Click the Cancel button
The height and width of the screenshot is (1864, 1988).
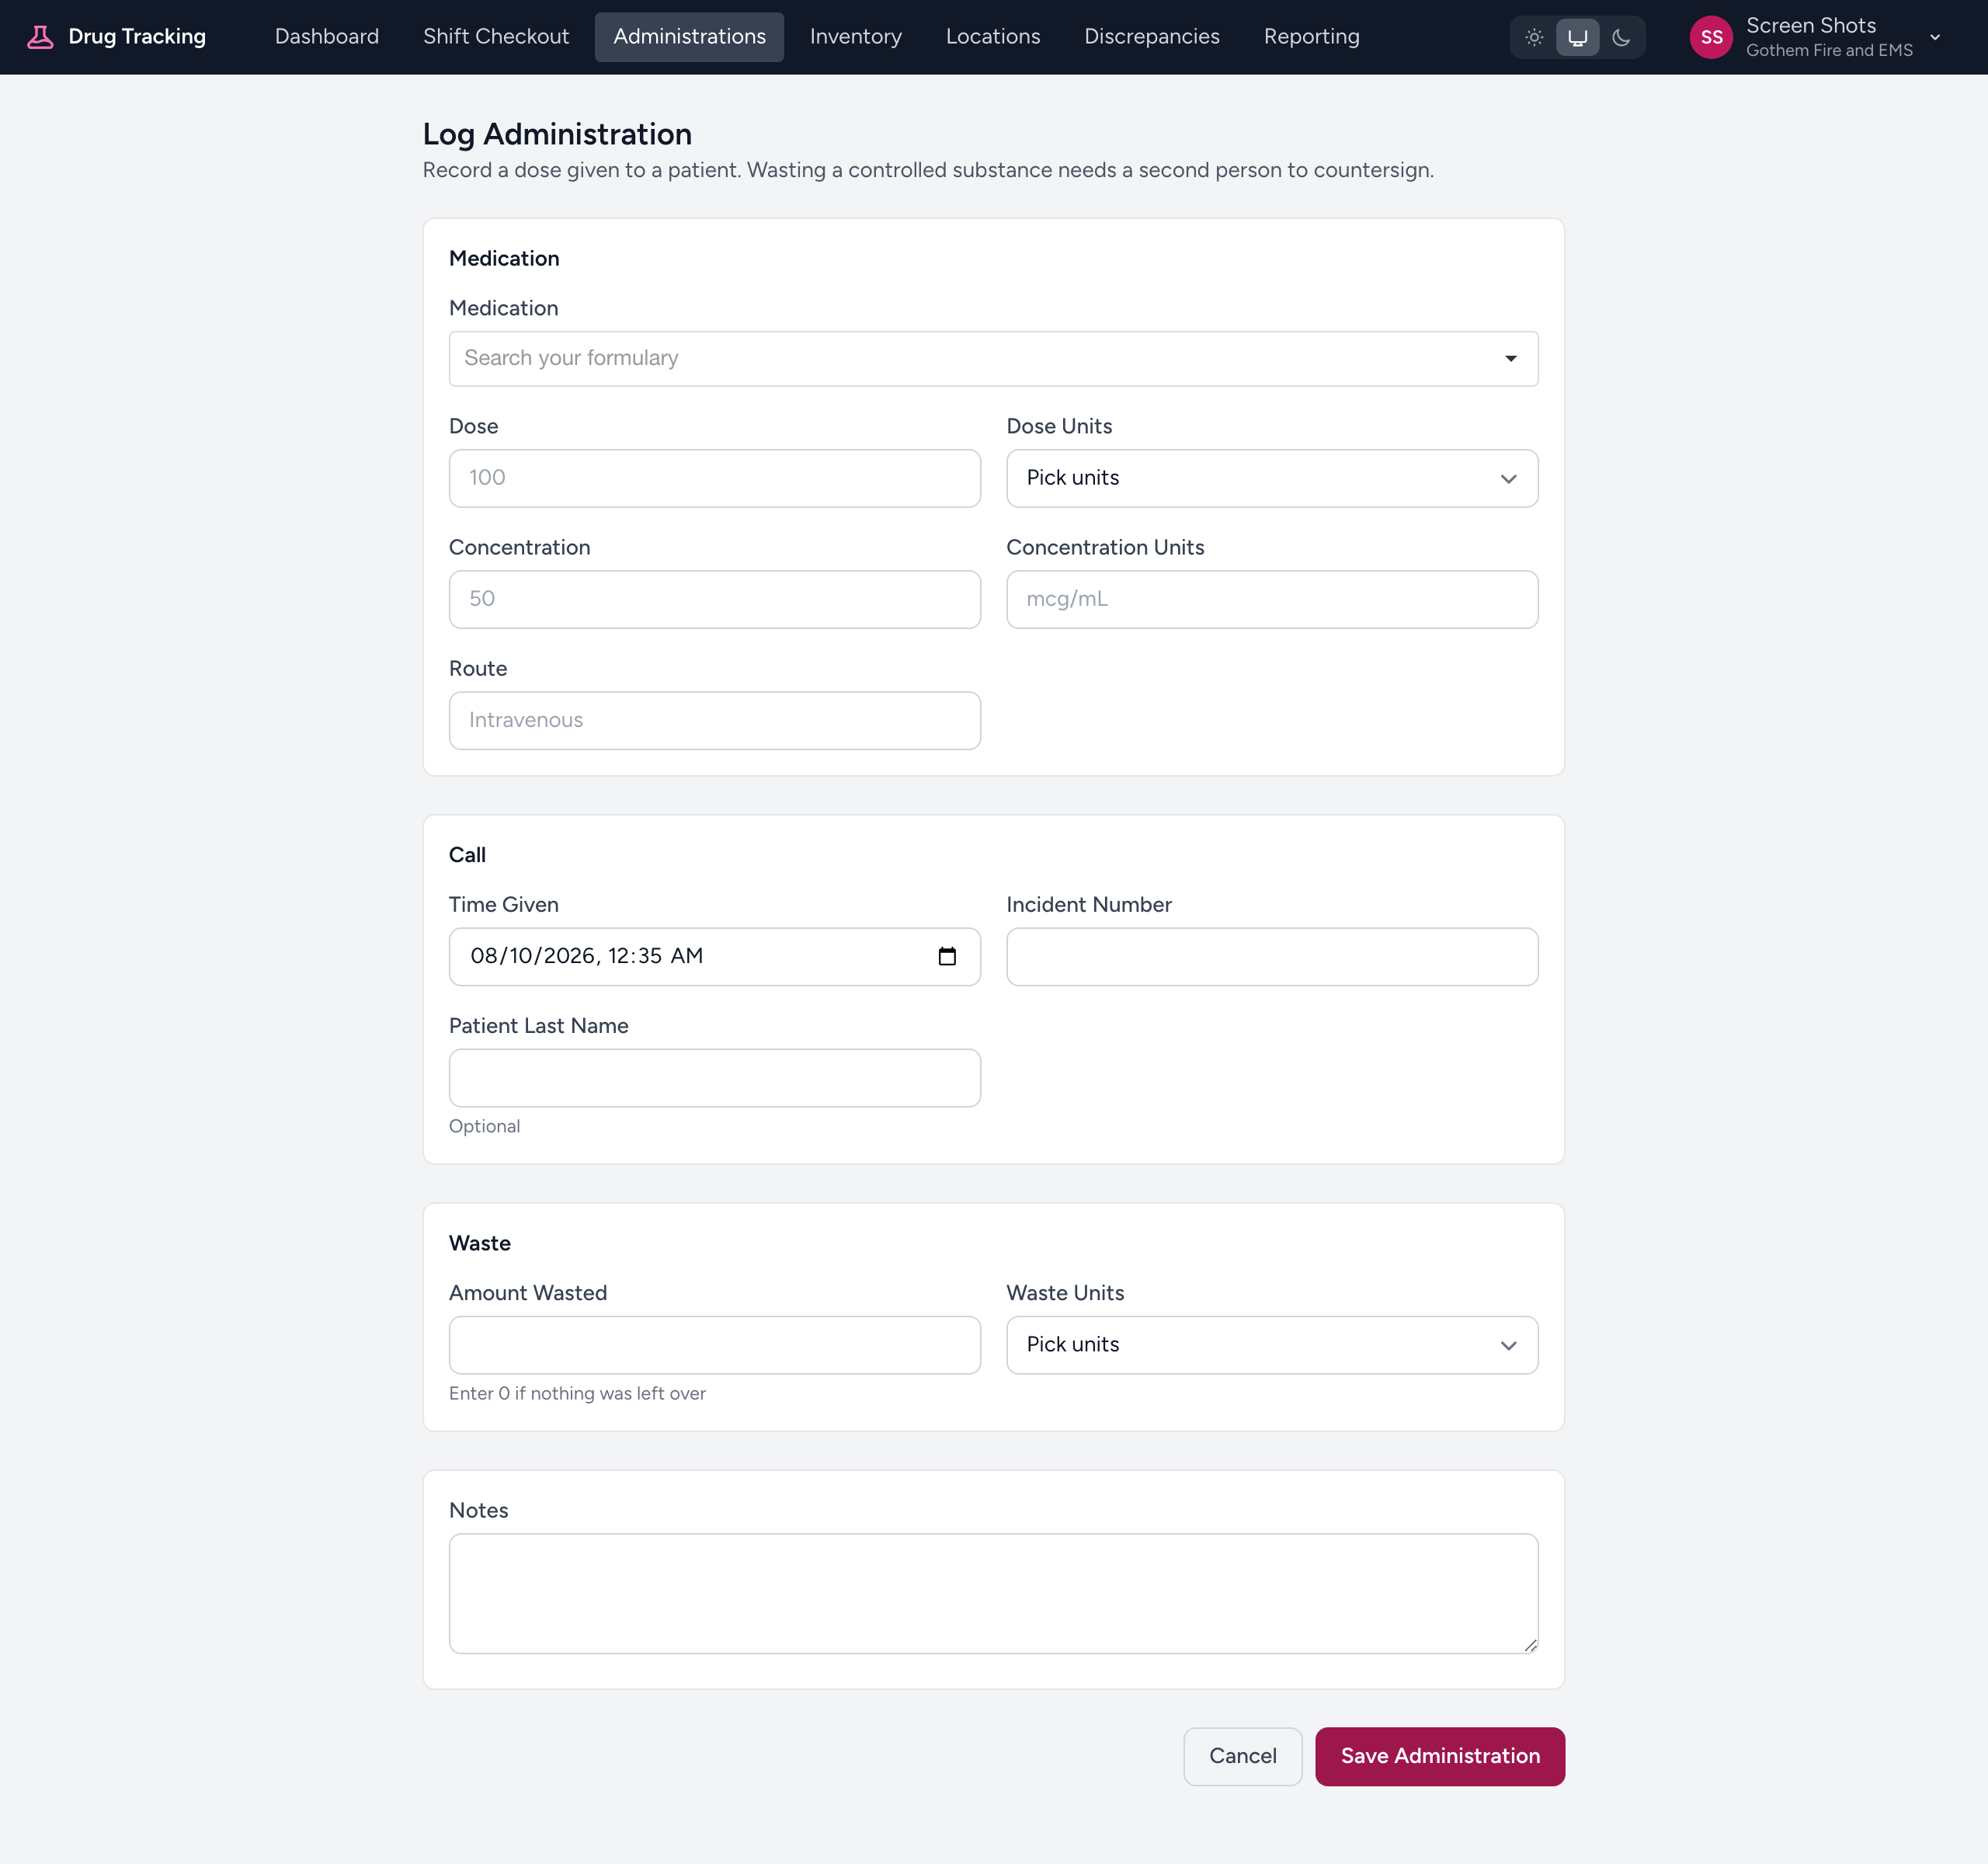pyautogui.click(x=1243, y=1756)
